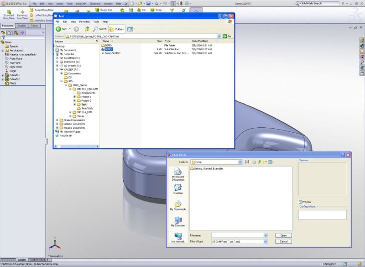Click the Open button in CAM-Parts dialog
The width and height of the screenshot is (365, 267).
pyautogui.click(x=284, y=235)
